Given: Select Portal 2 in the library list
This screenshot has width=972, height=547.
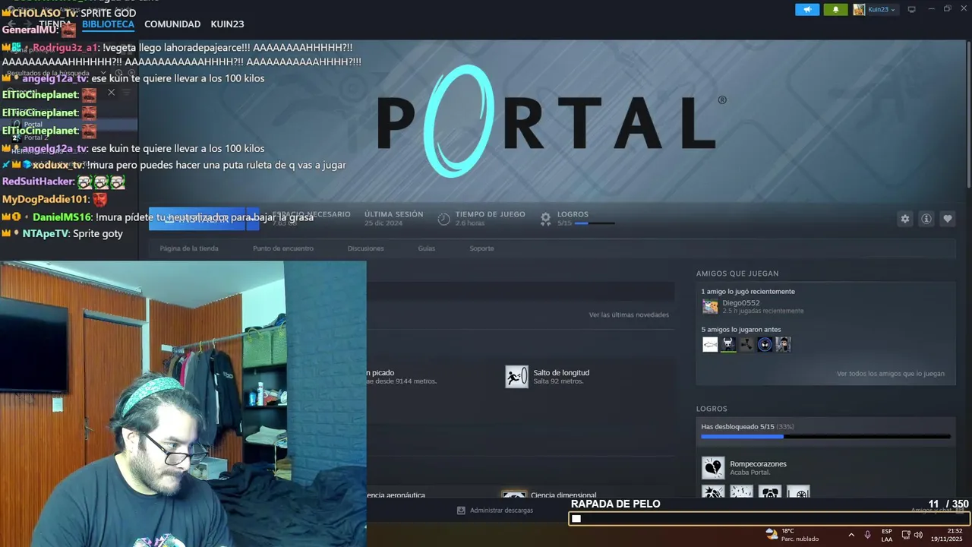Looking at the screenshot, I should click(x=36, y=138).
